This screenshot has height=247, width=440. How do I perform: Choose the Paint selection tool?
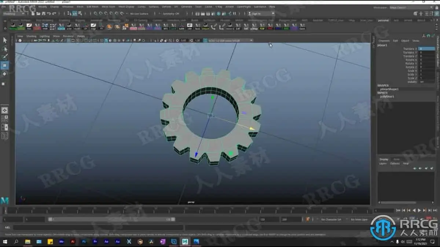pyautogui.click(x=5, y=57)
